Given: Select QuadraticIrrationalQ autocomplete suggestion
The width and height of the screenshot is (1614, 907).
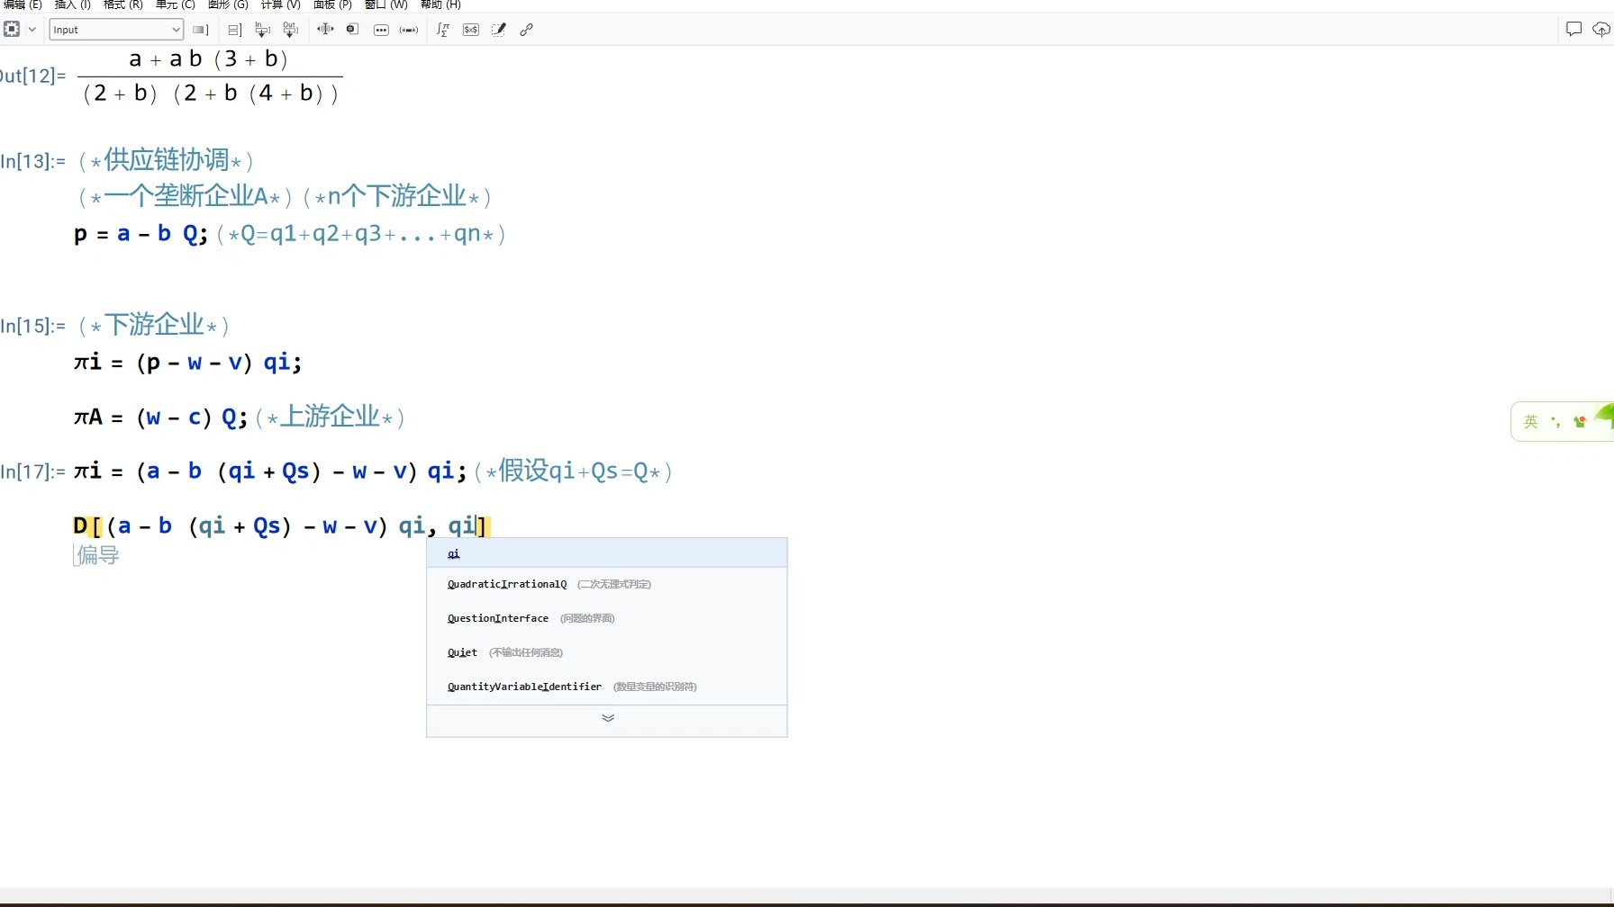Looking at the screenshot, I should pos(607,584).
